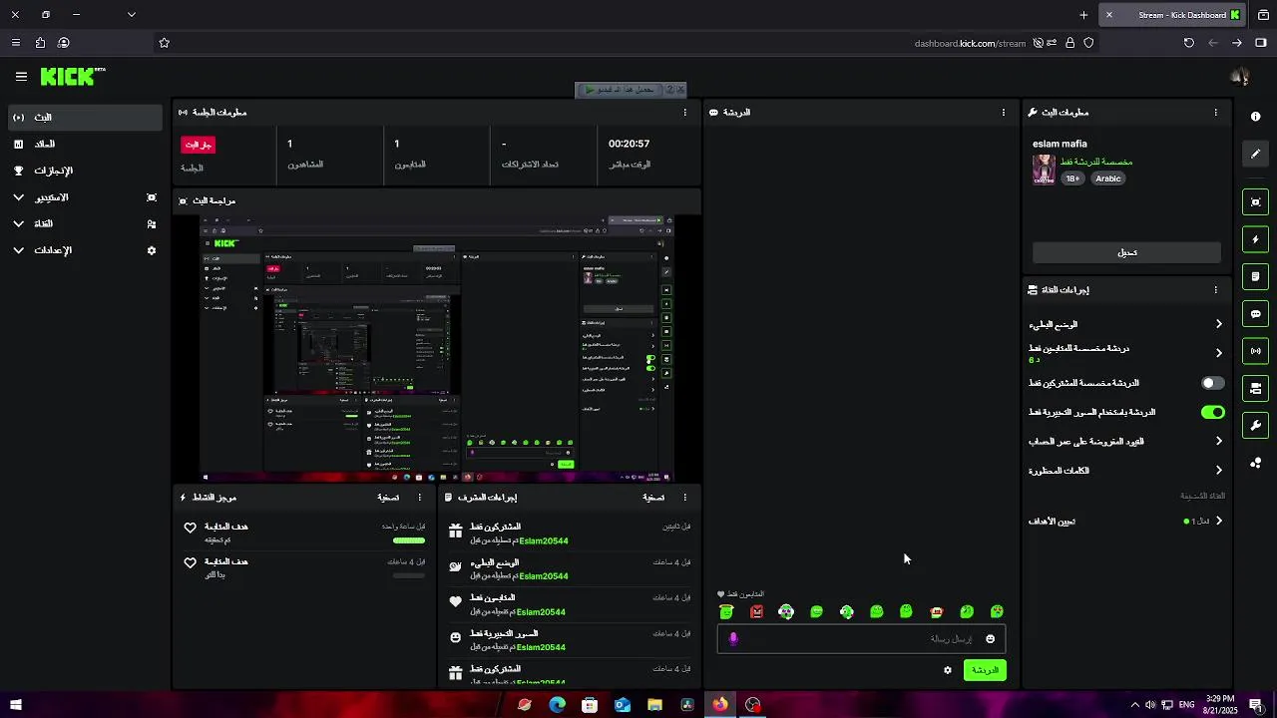This screenshot has height=718, width=1277.
Task: Click the pencil edit icon in right sidebar
Action: [x=1255, y=154]
